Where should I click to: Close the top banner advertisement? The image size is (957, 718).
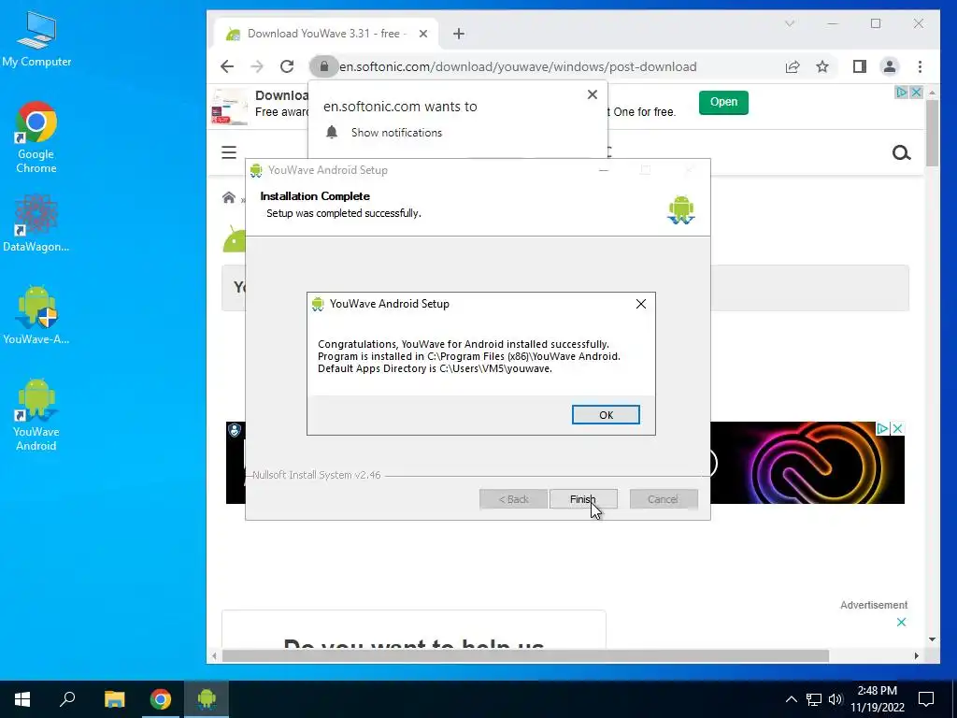tap(916, 93)
